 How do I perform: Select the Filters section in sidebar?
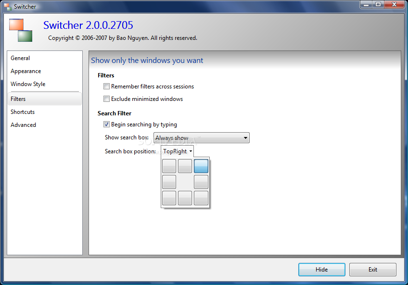coord(45,99)
